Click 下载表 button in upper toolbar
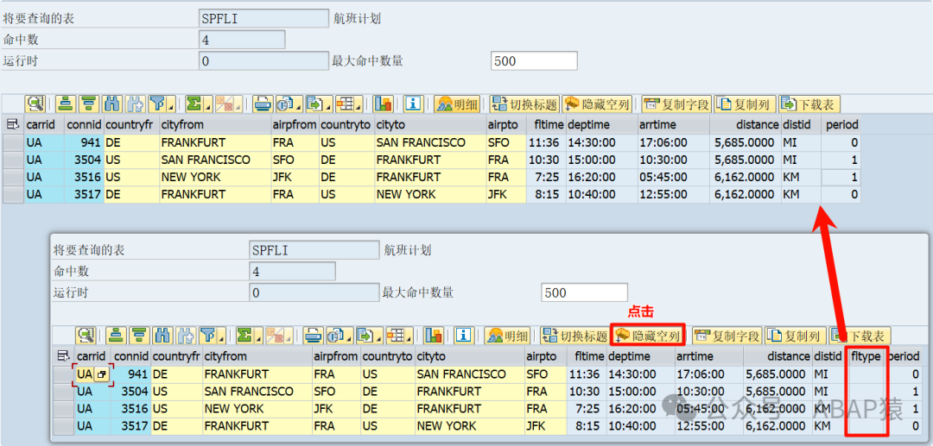Screen dimensions: 933x446 tap(809, 104)
